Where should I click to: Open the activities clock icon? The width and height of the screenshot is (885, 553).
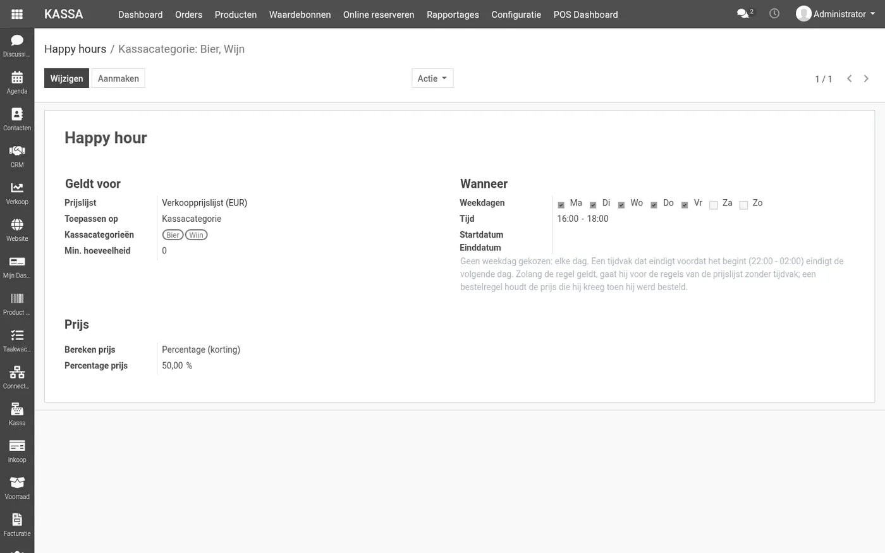coord(774,13)
